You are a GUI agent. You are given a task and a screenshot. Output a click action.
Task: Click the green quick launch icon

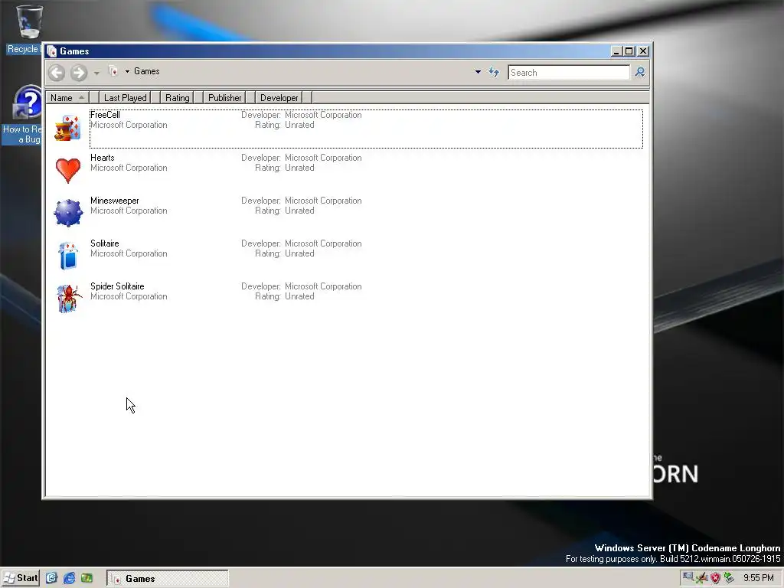(87, 578)
